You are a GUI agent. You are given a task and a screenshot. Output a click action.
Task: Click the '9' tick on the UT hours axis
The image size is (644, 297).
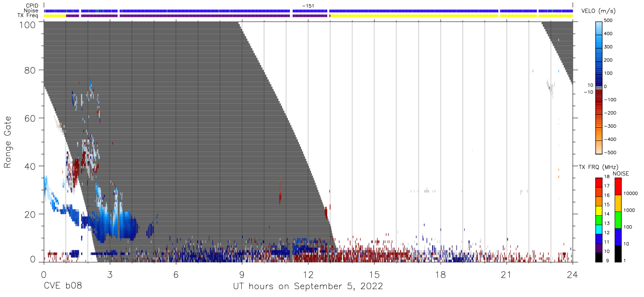[x=242, y=274]
